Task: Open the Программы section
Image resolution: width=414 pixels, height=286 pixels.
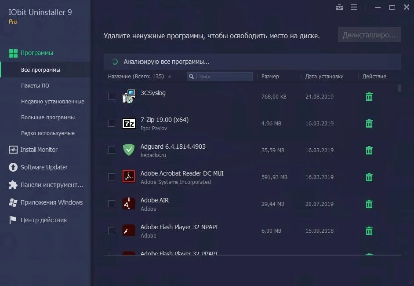Action: click(x=37, y=53)
